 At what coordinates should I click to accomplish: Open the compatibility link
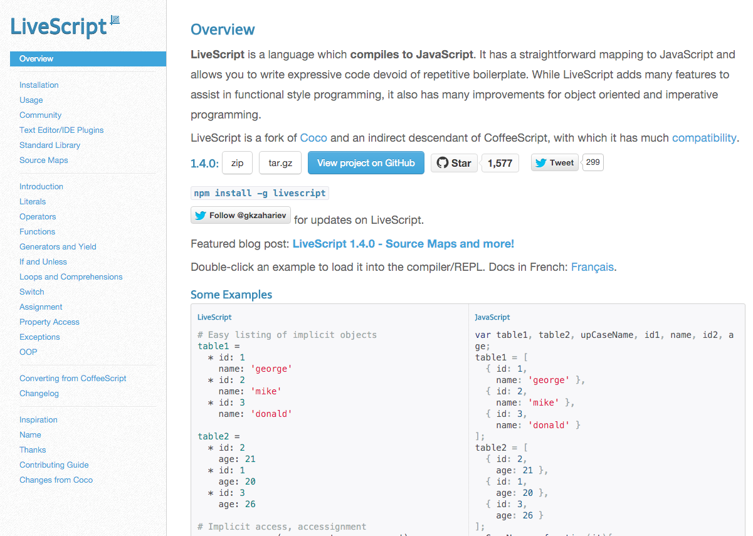pos(704,137)
